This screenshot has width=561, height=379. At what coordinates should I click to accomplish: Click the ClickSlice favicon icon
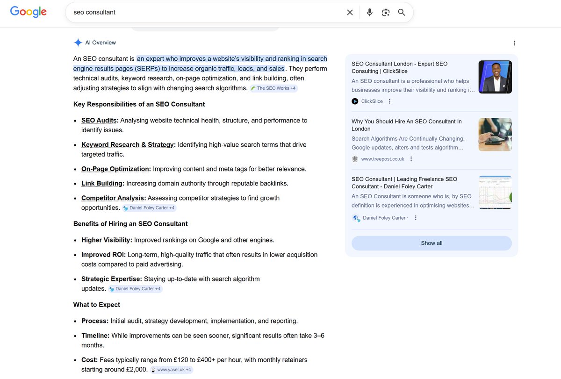pyautogui.click(x=355, y=101)
